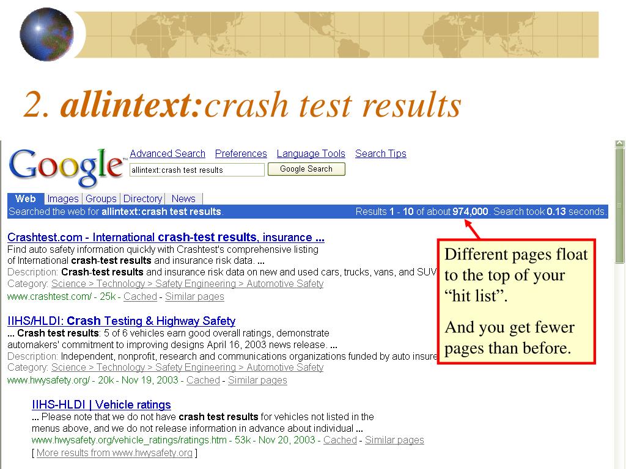626x469 pixels.
Task: Open the Preferences link
Action: (241, 153)
